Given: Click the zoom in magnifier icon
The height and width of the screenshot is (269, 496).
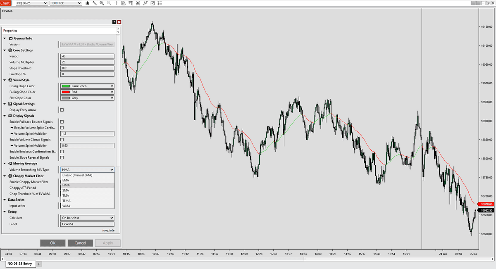Looking at the screenshot, I should click(102, 3).
